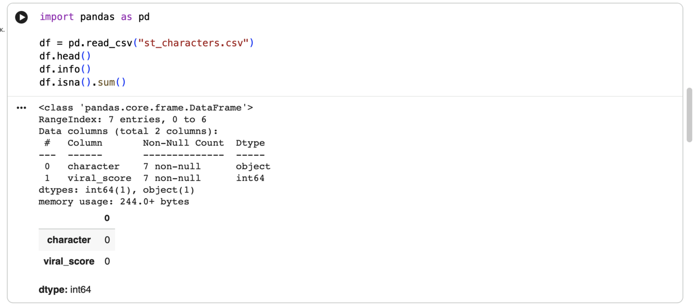Select the character row label in table

pyautogui.click(x=69, y=240)
